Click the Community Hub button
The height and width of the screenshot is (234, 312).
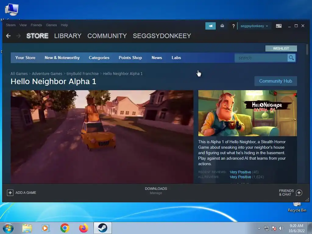(x=275, y=81)
